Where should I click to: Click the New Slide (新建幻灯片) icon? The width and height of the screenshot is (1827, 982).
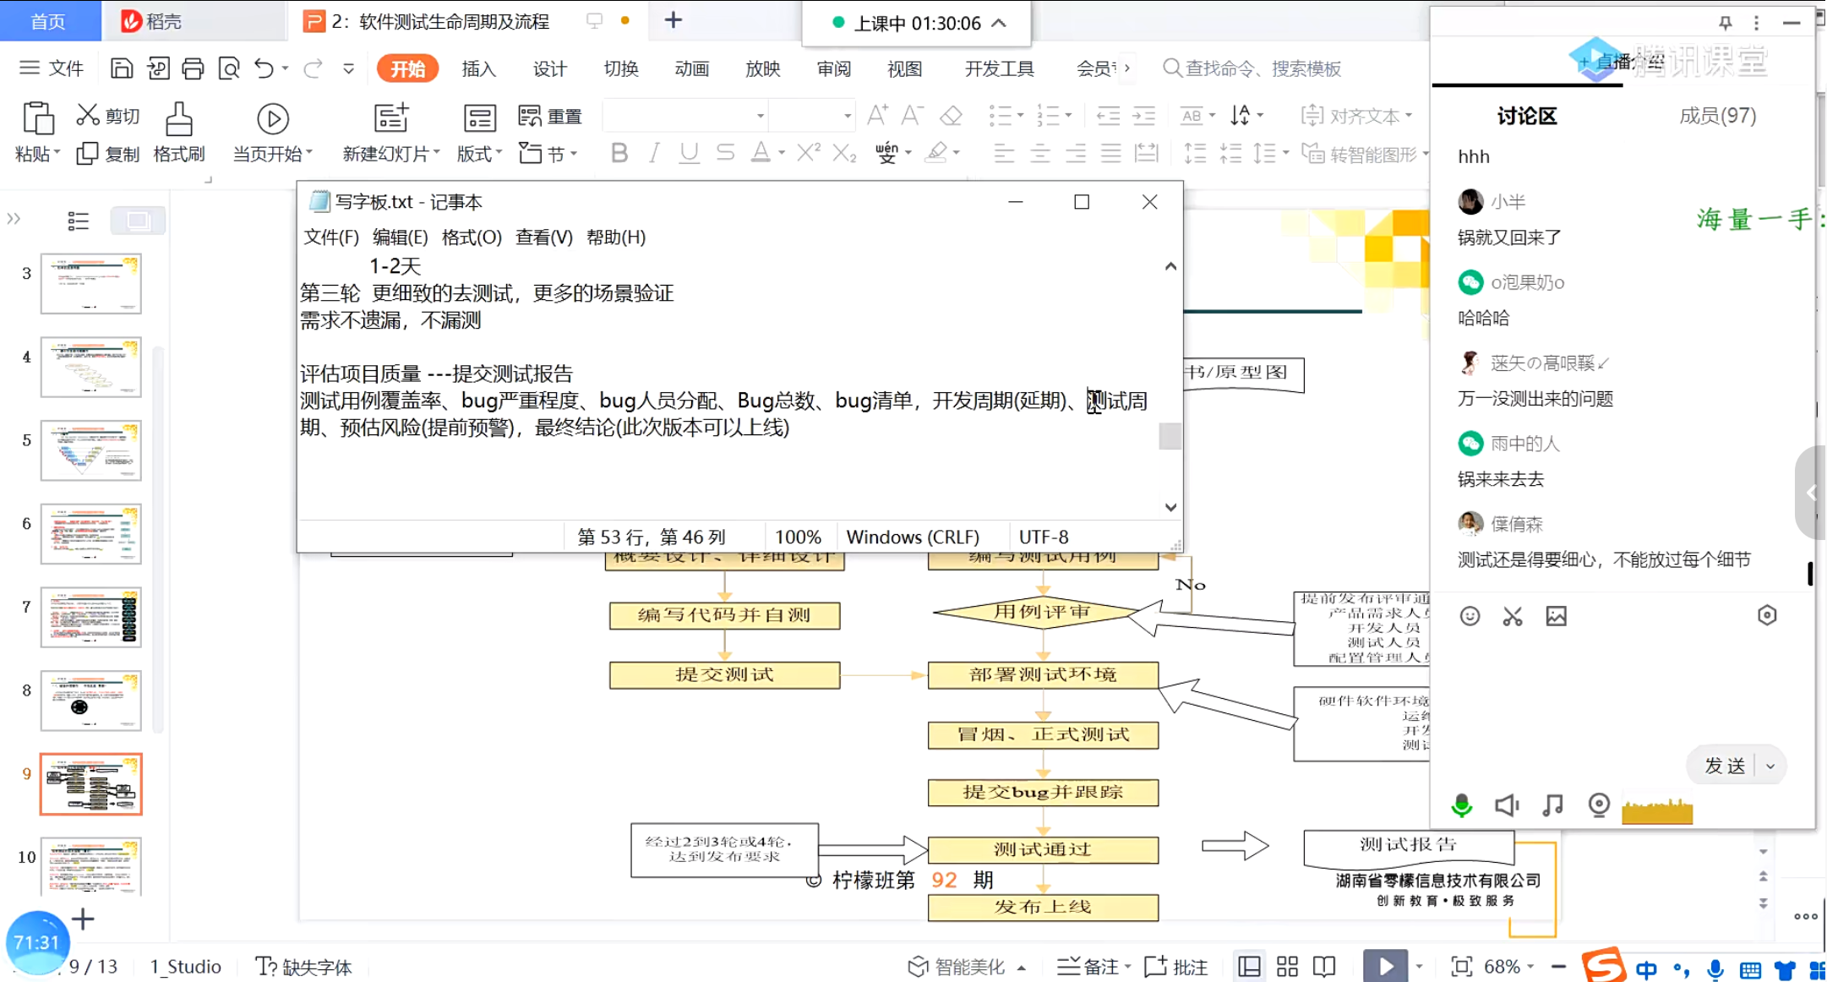(391, 117)
